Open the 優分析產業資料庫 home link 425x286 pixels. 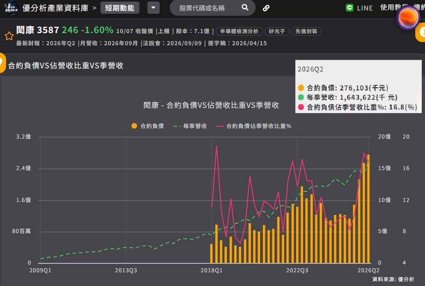[x=55, y=8]
